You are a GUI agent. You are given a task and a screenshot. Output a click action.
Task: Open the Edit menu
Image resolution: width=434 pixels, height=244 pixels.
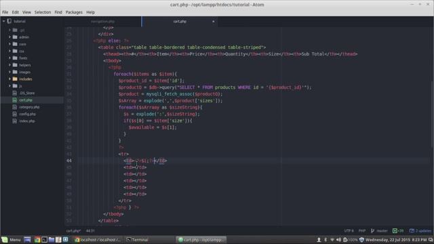(15, 12)
